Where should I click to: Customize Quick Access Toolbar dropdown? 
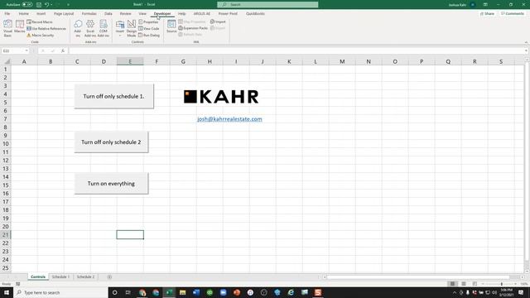click(68, 4)
